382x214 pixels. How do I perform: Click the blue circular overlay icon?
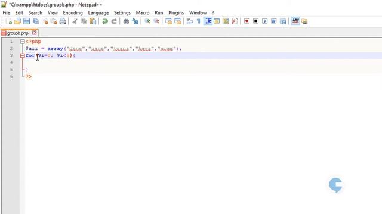pos(335,185)
